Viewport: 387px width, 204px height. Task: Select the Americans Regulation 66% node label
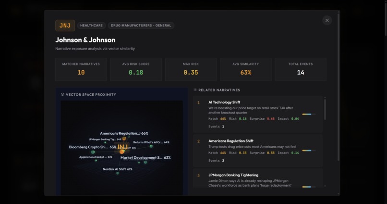coord(124,133)
